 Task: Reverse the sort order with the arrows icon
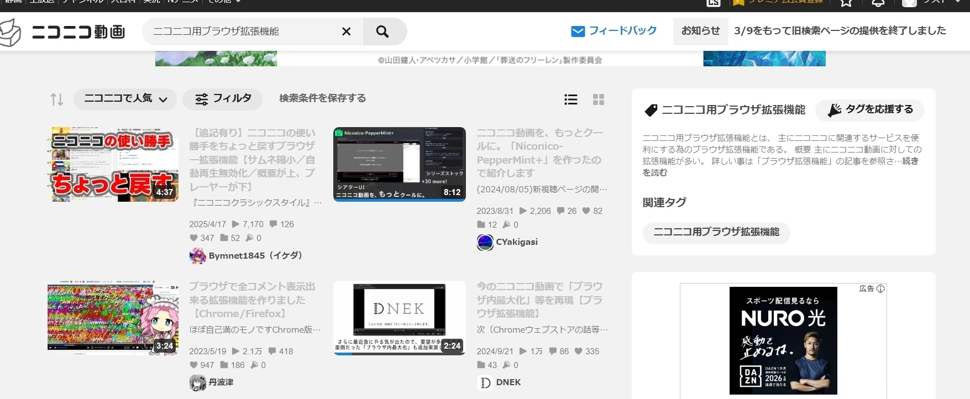tap(57, 99)
